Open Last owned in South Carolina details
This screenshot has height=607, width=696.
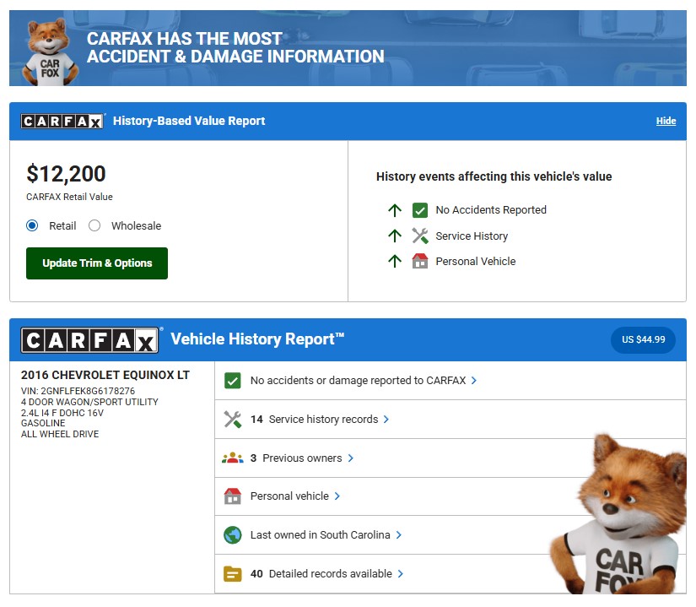(x=399, y=535)
